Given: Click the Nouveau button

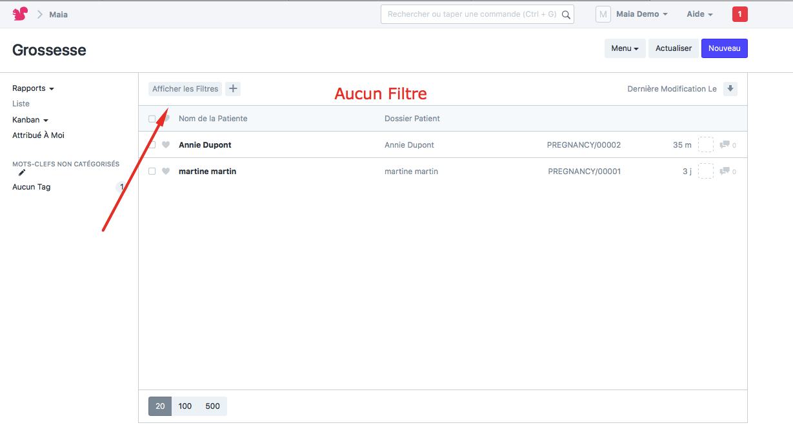Looking at the screenshot, I should [724, 48].
